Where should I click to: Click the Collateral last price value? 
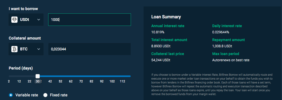tap(161, 60)
